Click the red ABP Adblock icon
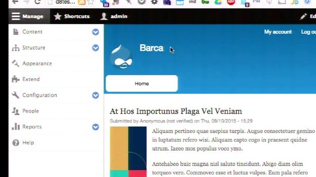The image size is (316, 177). coord(231,2)
